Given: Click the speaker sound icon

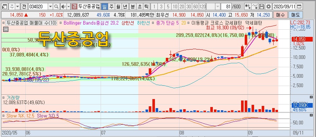Looking at the screenshot, I should tap(63, 7).
